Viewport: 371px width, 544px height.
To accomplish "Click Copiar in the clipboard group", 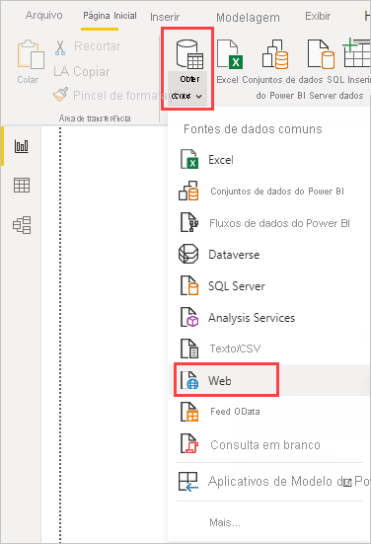I will click(x=82, y=71).
